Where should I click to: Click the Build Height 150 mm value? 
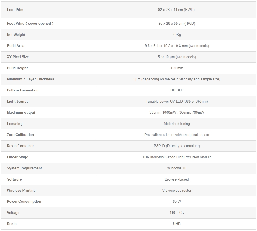[x=177, y=68]
